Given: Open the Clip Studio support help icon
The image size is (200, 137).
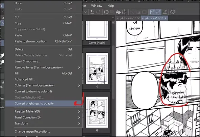Looking at the screenshot, I should [172, 12].
